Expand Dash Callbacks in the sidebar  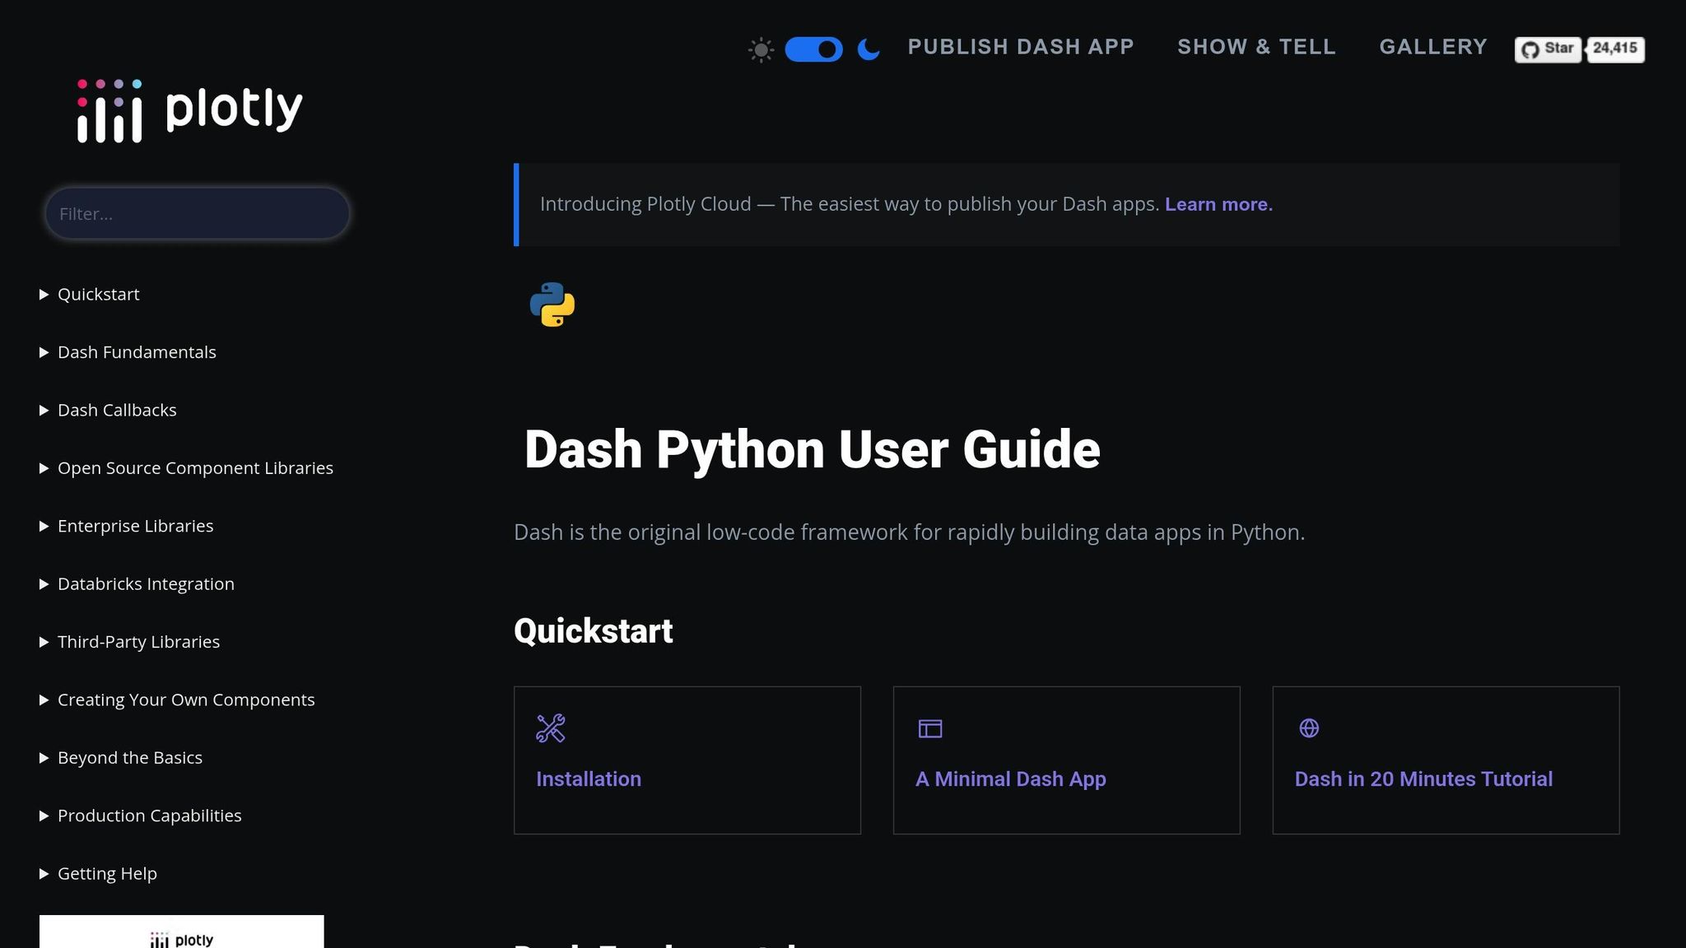click(116, 411)
